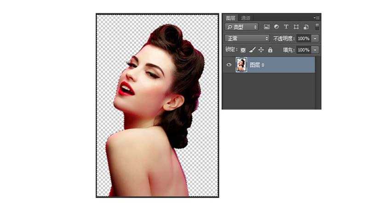This screenshot has height=203, width=368.
Task: Toggle the layer filtering switch
Action: pyautogui.click(x=317, y=27)
